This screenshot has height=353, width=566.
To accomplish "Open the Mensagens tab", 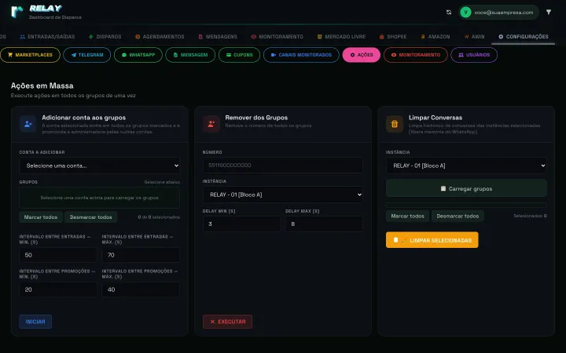I will pyautogui.click(x=218, y=37).
